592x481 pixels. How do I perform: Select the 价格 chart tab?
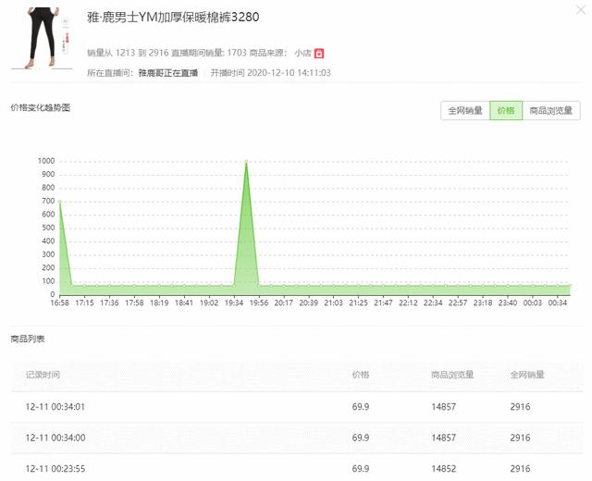pos(506,111)
